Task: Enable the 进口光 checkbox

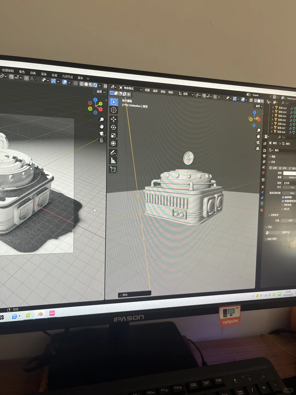Action: pyautogui.click(x=282, y=209)
